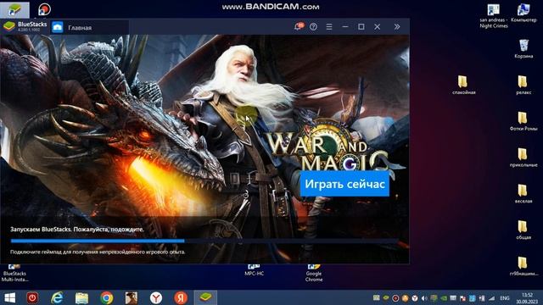Viewport: 543px width, 305px height.
Task: Select the Bandicam desktop shortcut icon
Action: tap(44, 9)
